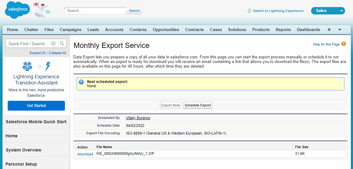This screenshot has width=353, height=169.
Task: Click the Salesforce cloud logo
Action: click(x=17, y=10)
